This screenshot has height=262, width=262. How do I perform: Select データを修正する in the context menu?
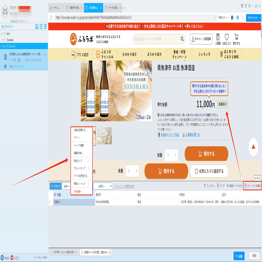click(x=81, y=176)
